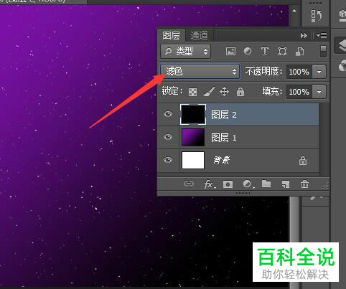The width and height of the screenshot is (346, 289).
Task: Select the 背景 layer white thumbnail
Action: point(193,160)
